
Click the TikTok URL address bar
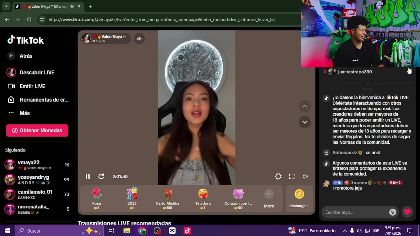[x=162, y=20]
